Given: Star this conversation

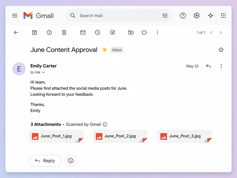Looking at the screenshot, I should pos(221,50).
